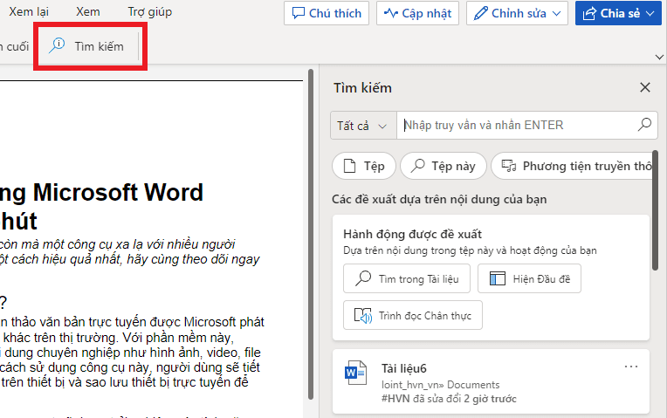Click the search pane vertical scrollbar
Image resolution: width=667 pixels, height=418 pixels.
coord(656,210)
